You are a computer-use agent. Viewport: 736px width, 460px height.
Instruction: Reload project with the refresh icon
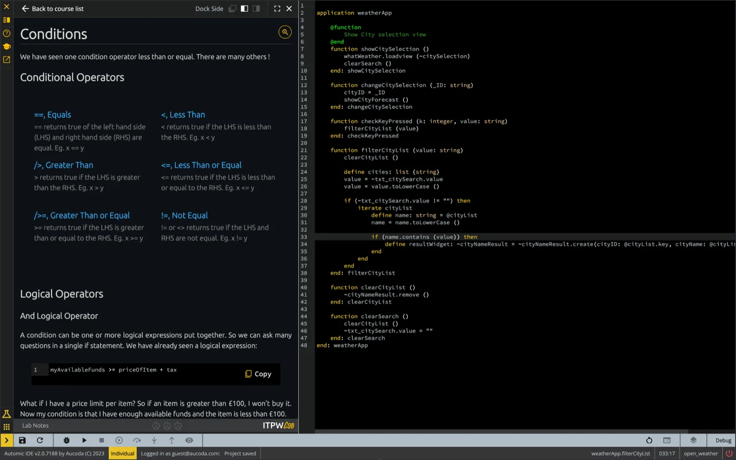pos(40,440)
